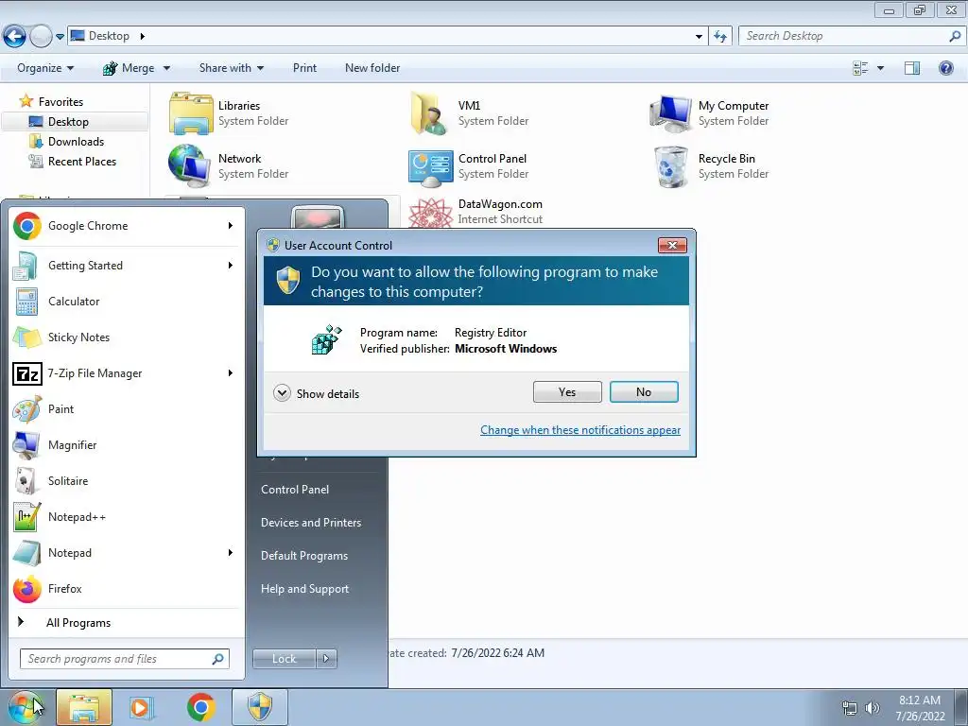Click the Lock button
Screen dimensions: 968x726
tap(284, 659)
